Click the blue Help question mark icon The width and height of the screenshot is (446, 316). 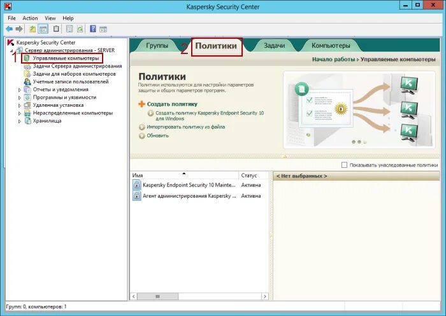pos(93,29)
